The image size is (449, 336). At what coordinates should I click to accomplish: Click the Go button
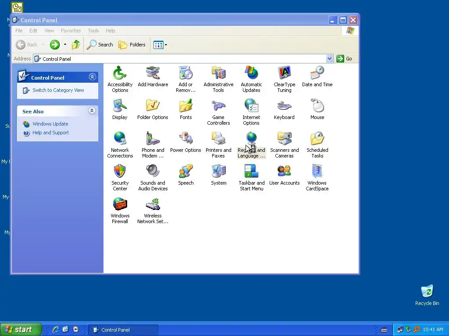(344, 59)
